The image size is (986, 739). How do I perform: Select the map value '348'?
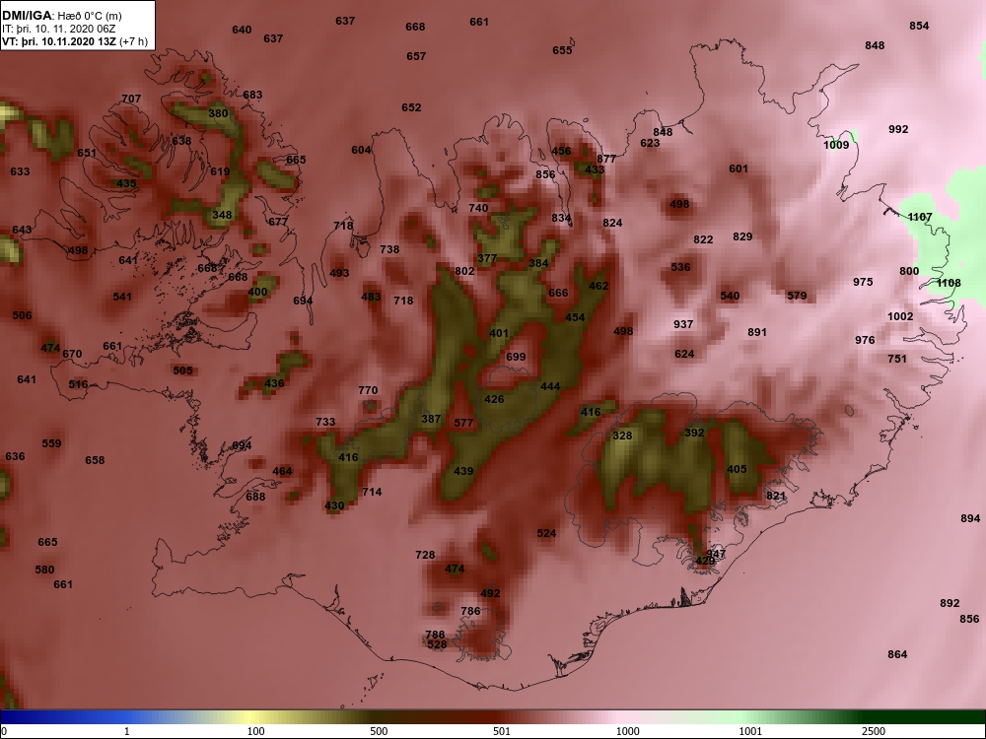pos(222,215)
